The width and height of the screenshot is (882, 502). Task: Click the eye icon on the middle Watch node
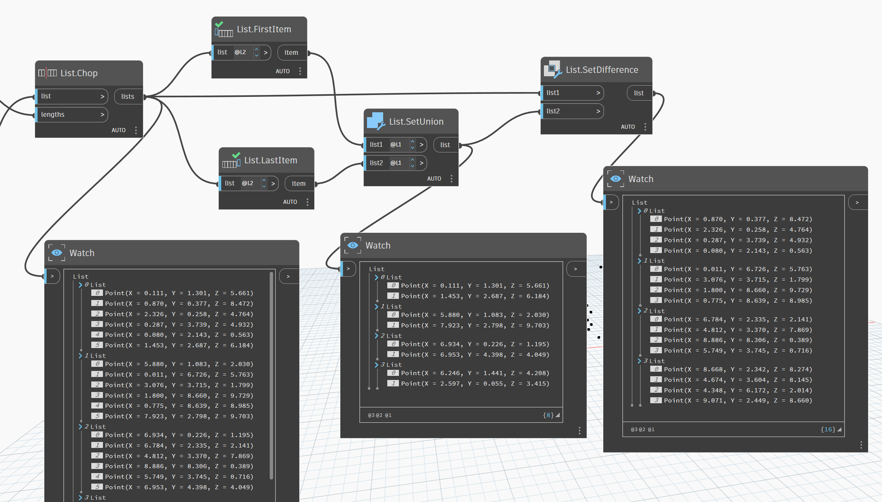click(353, 245)
